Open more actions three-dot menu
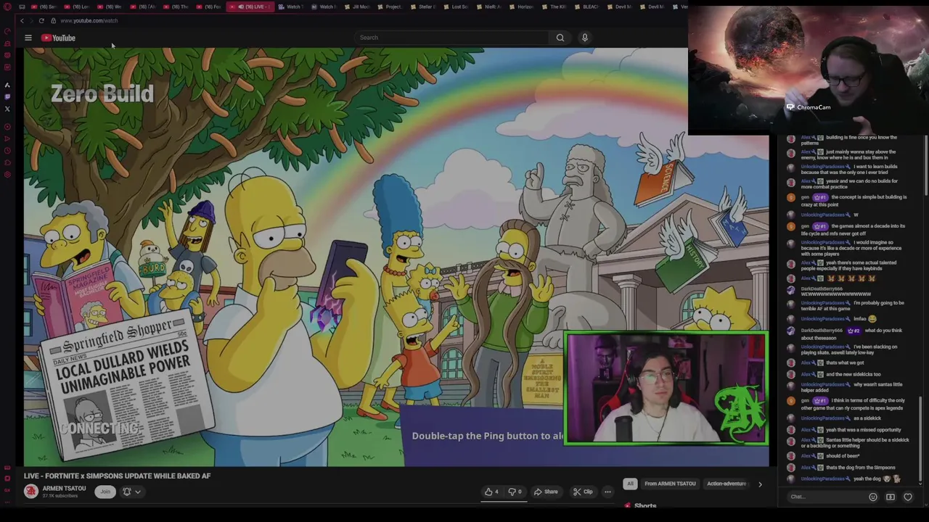Viewport: 929px width, 522px height. point(607,492)
